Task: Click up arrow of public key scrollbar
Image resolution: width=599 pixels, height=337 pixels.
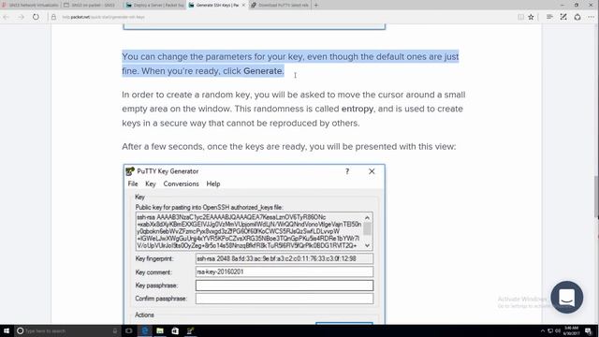Action: point(367,217)
